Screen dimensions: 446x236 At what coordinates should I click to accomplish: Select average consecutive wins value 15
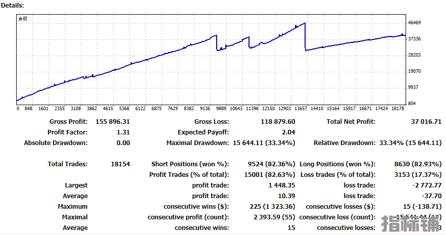tap(291, 228)
